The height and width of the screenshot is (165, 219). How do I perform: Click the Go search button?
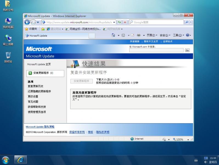(187, 50)
